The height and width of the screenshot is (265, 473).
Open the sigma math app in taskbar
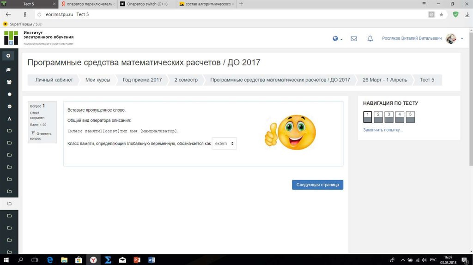point(108,259)
